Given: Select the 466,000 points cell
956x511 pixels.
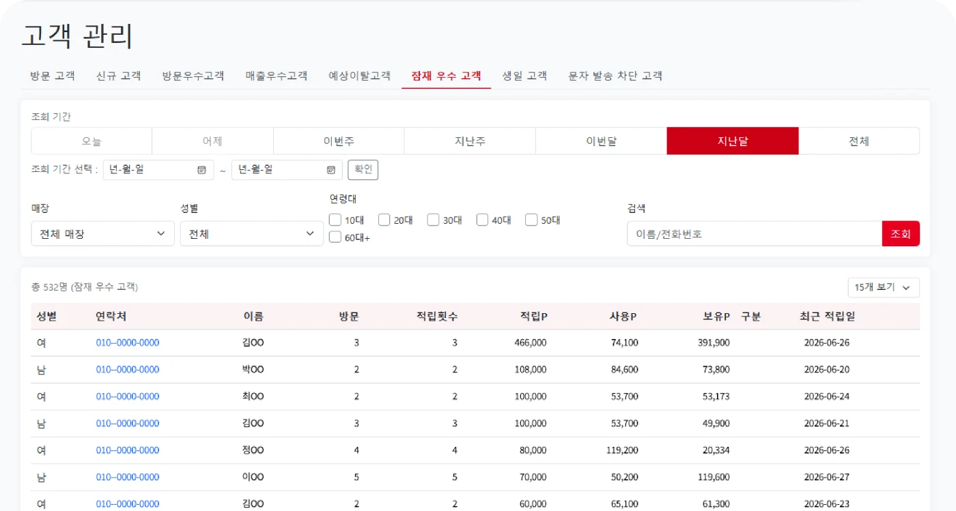Looking at the screenshot, I should click(531, 342).
